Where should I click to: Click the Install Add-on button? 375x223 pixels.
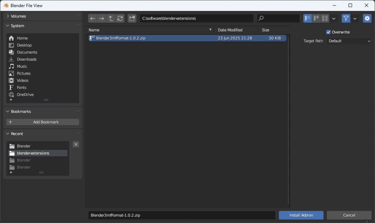coord(301,215)
